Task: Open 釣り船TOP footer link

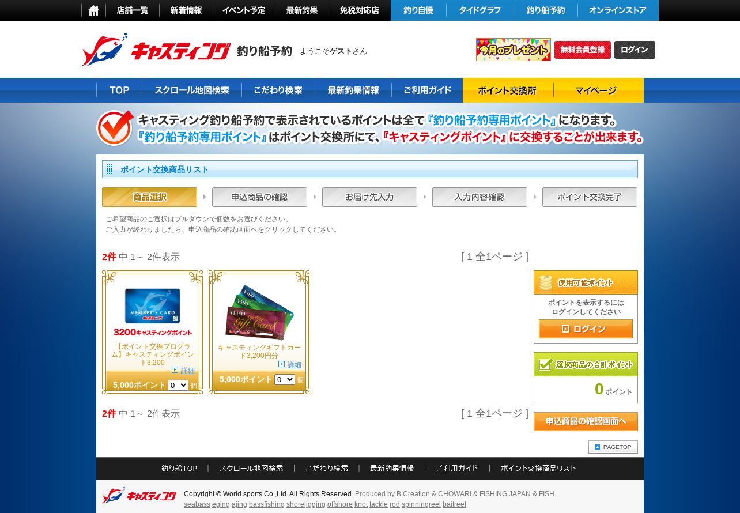Action: tap(179, 469)
